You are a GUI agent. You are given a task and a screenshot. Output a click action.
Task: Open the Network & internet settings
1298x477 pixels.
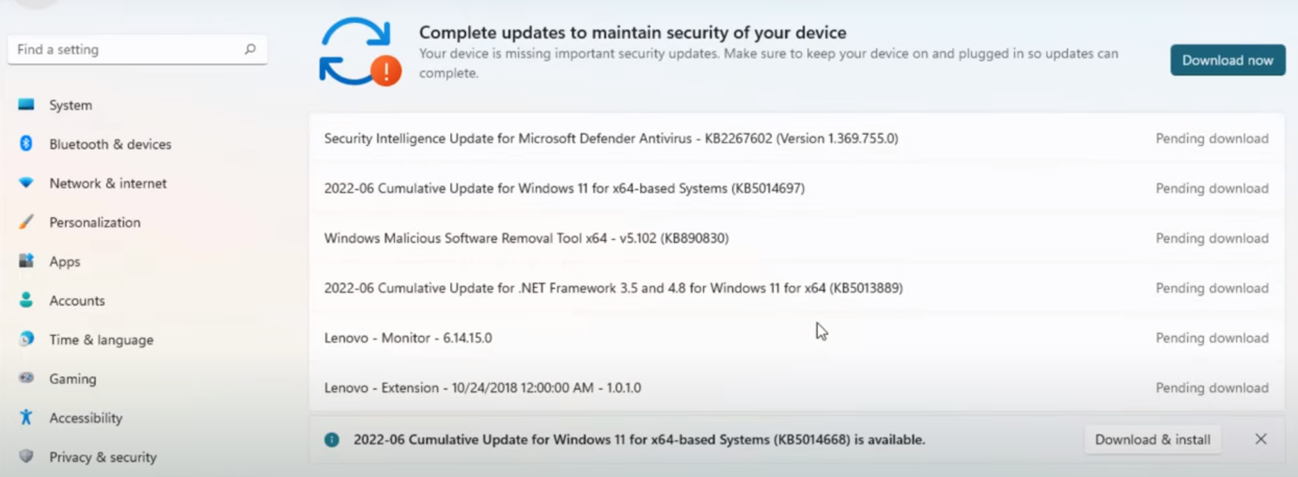pyautogui.click(x=108, y=184)
